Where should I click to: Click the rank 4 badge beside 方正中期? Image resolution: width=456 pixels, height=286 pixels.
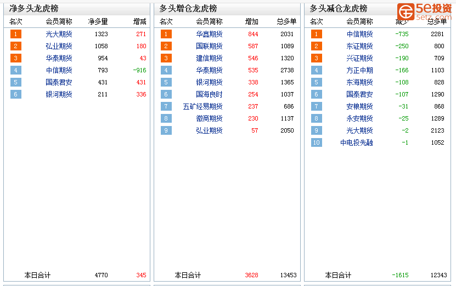coord(317,70)
